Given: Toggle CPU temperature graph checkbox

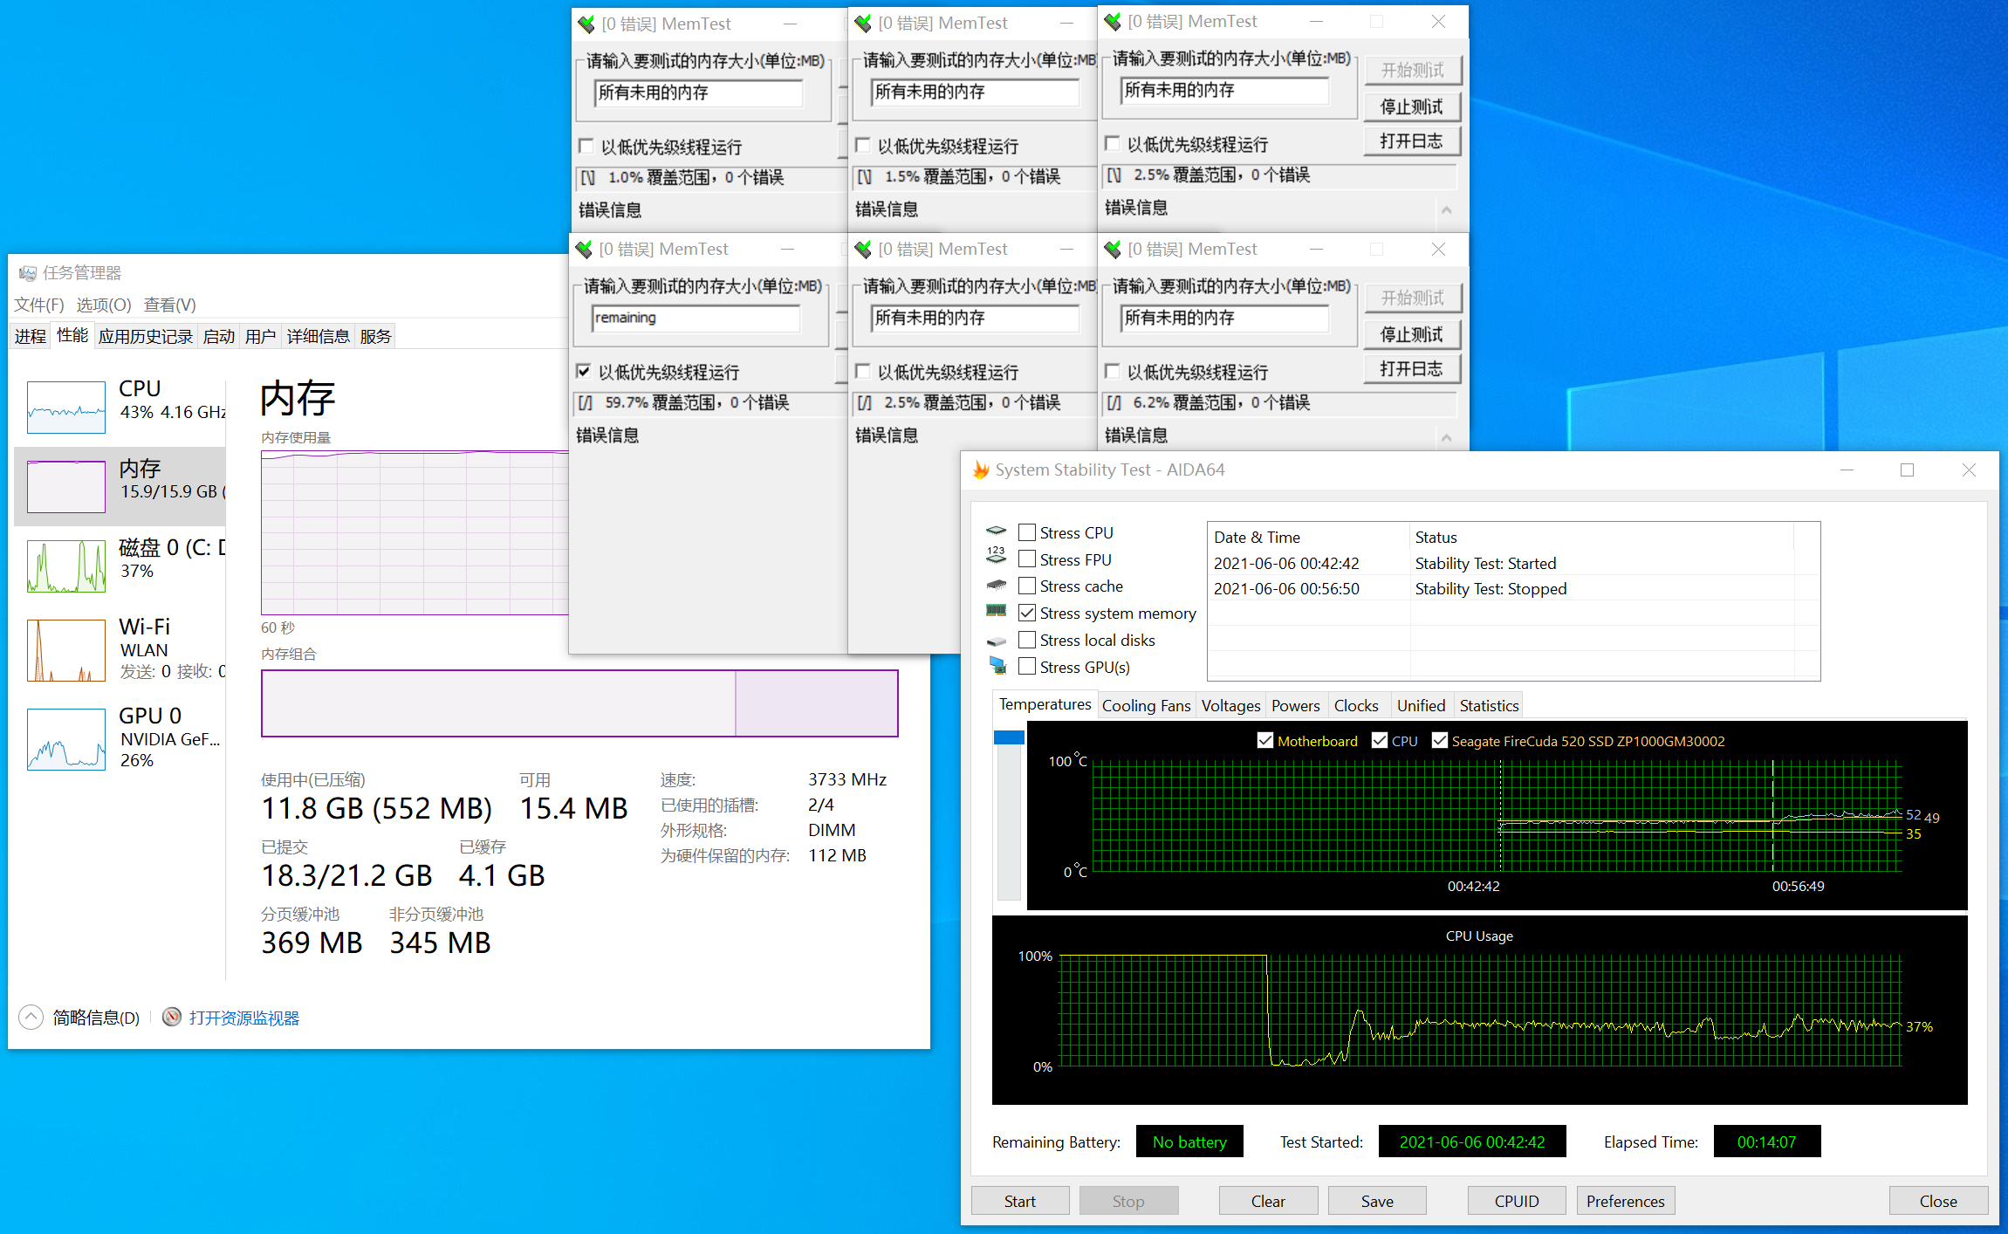Looking at the screenshot, I should click(x=1380, y=740).
